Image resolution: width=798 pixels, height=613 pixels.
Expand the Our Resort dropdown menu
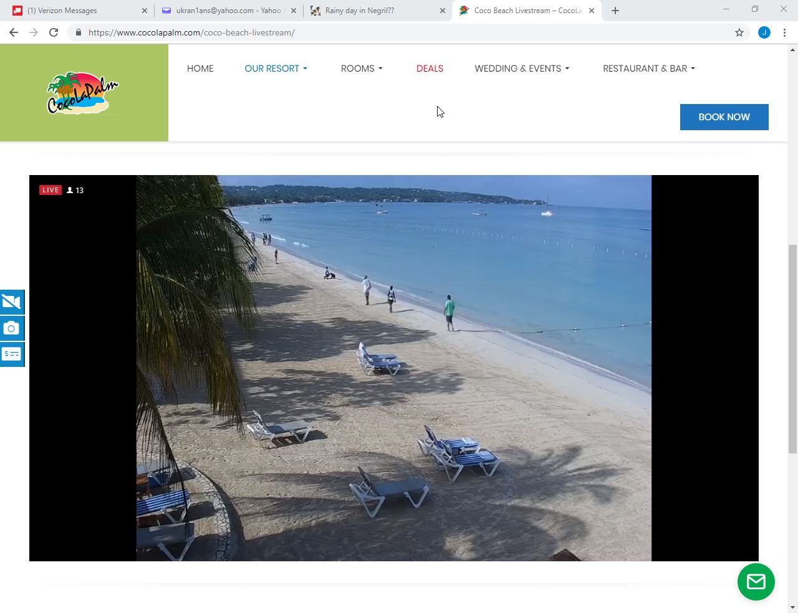tap(276, 69)
